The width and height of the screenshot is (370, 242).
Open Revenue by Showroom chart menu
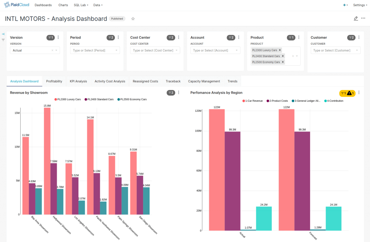[178, 93]
